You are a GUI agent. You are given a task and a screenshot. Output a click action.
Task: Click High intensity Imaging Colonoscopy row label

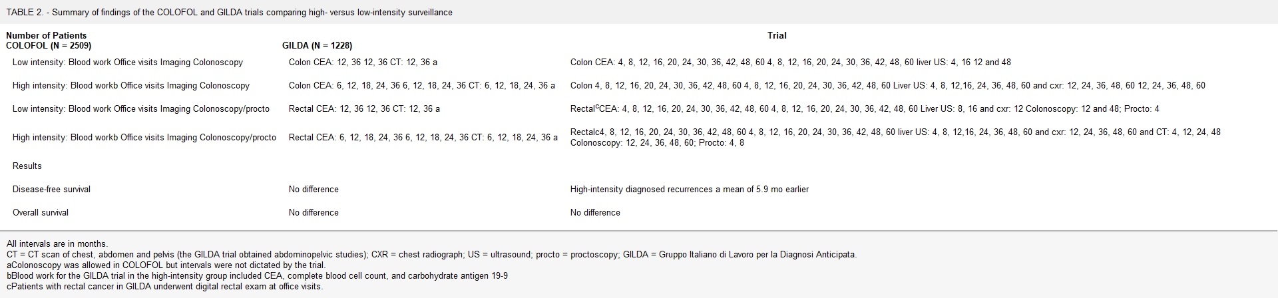click(x=131, y=86)
